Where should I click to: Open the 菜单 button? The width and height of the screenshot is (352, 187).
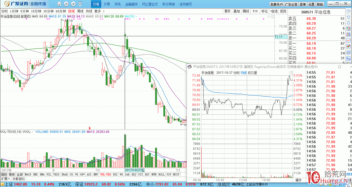pos(303,4)
